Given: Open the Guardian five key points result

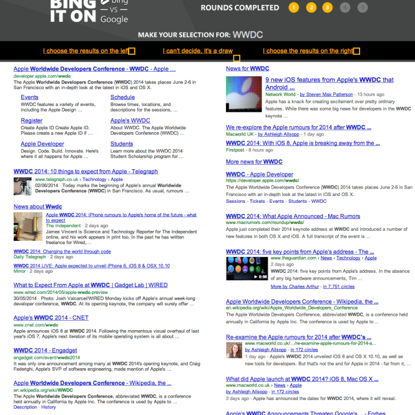Looking at the screenshot, I should (x=300, y=251).
